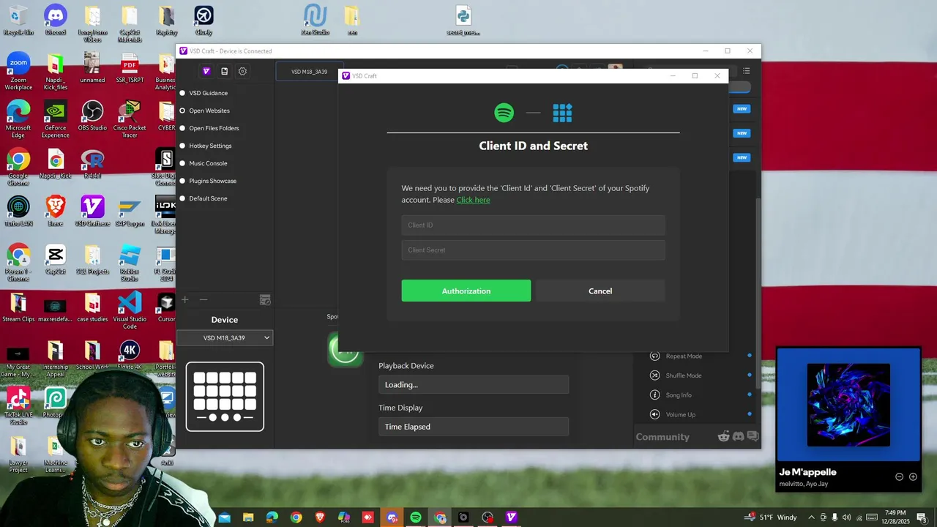Click the second NEW badge button
Viewport: 937px width, 527px height.
(x=742, y=133)
